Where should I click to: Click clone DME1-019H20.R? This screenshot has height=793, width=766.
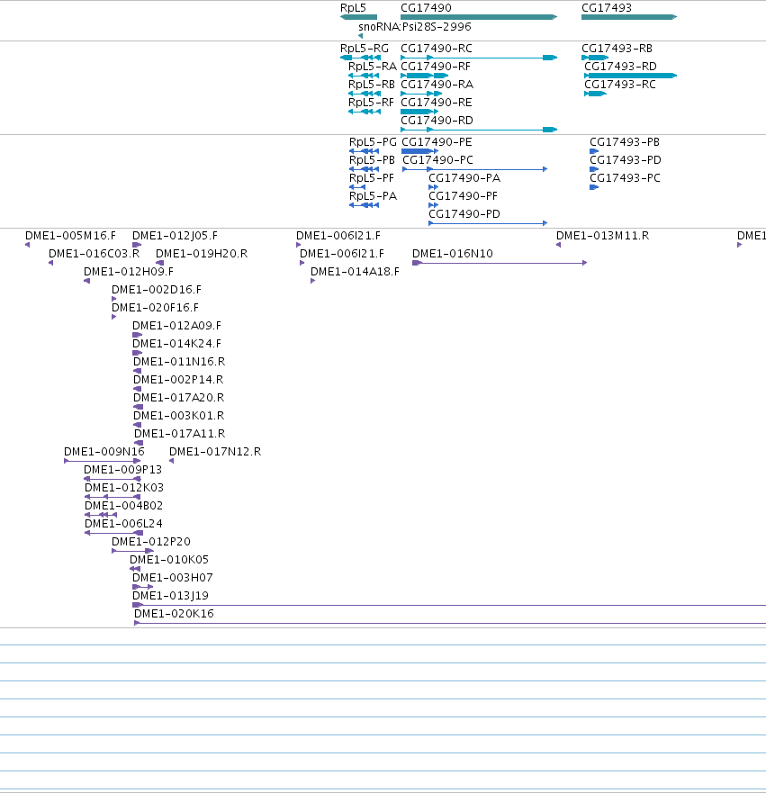(202, 254)
